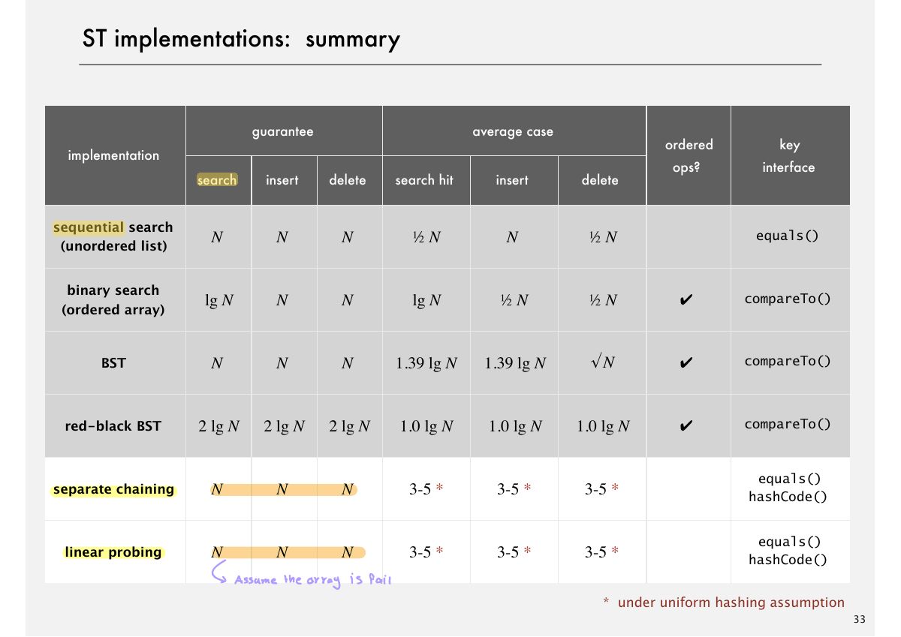Screen dimensions: 901x637
Task: Click "compareTo()" in the red-black BST row
Action: click(788, 424)
